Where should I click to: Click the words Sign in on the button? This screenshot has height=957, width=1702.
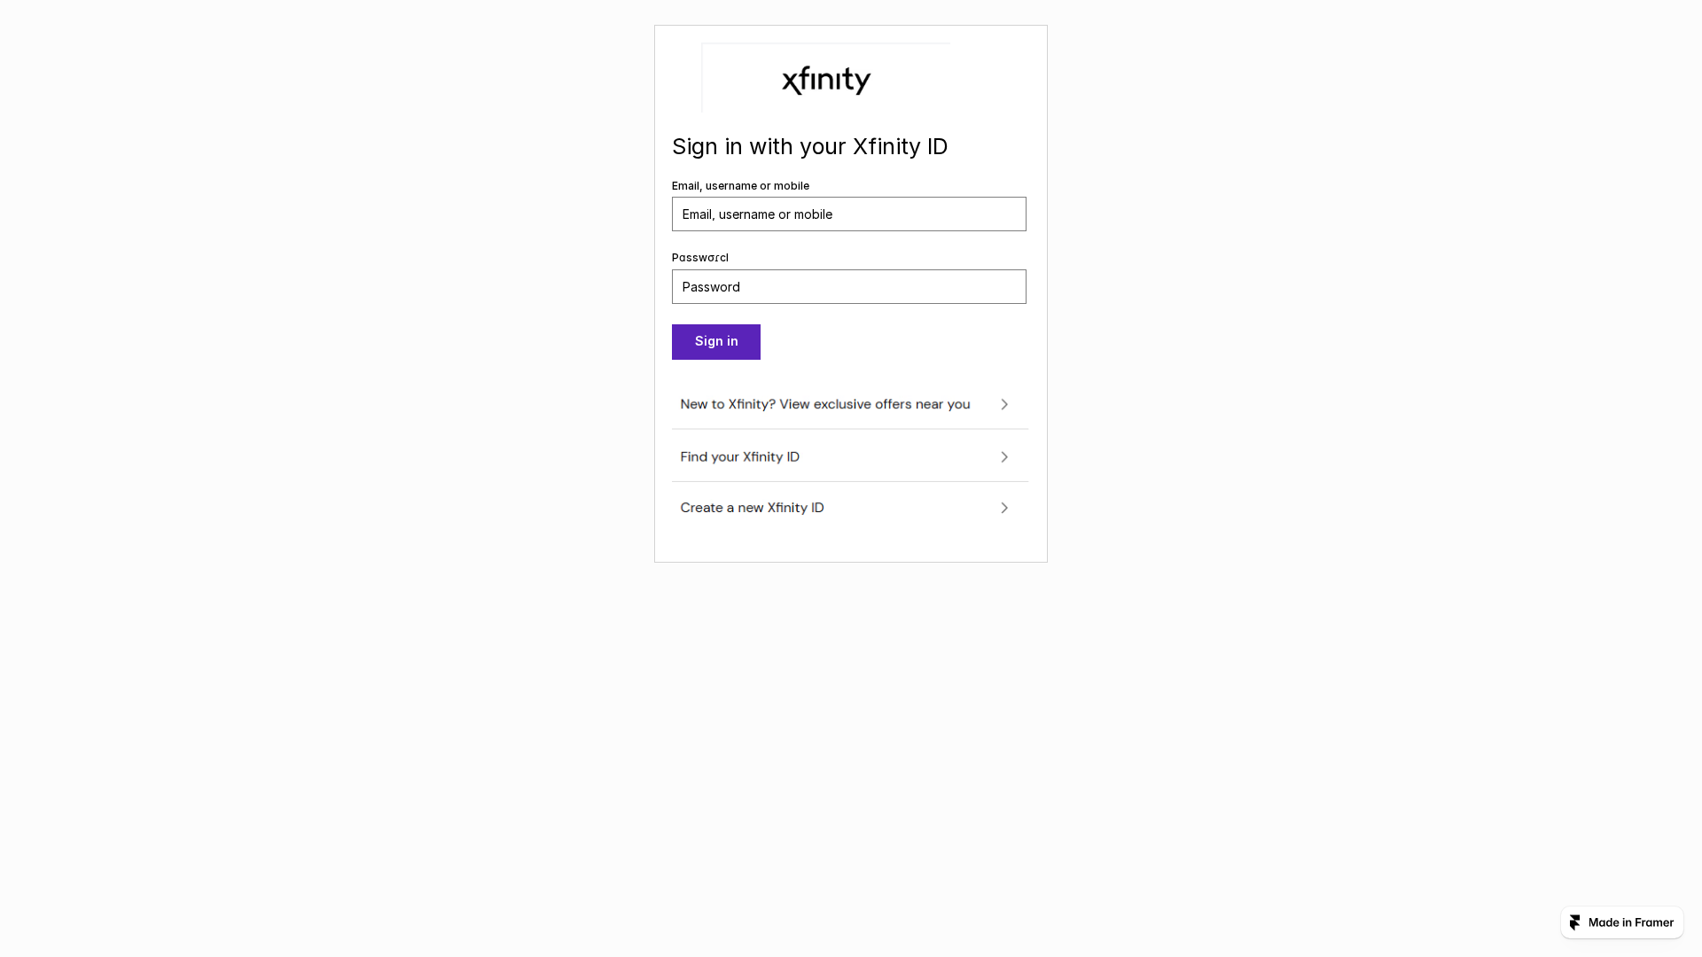[x=716, y=342]
